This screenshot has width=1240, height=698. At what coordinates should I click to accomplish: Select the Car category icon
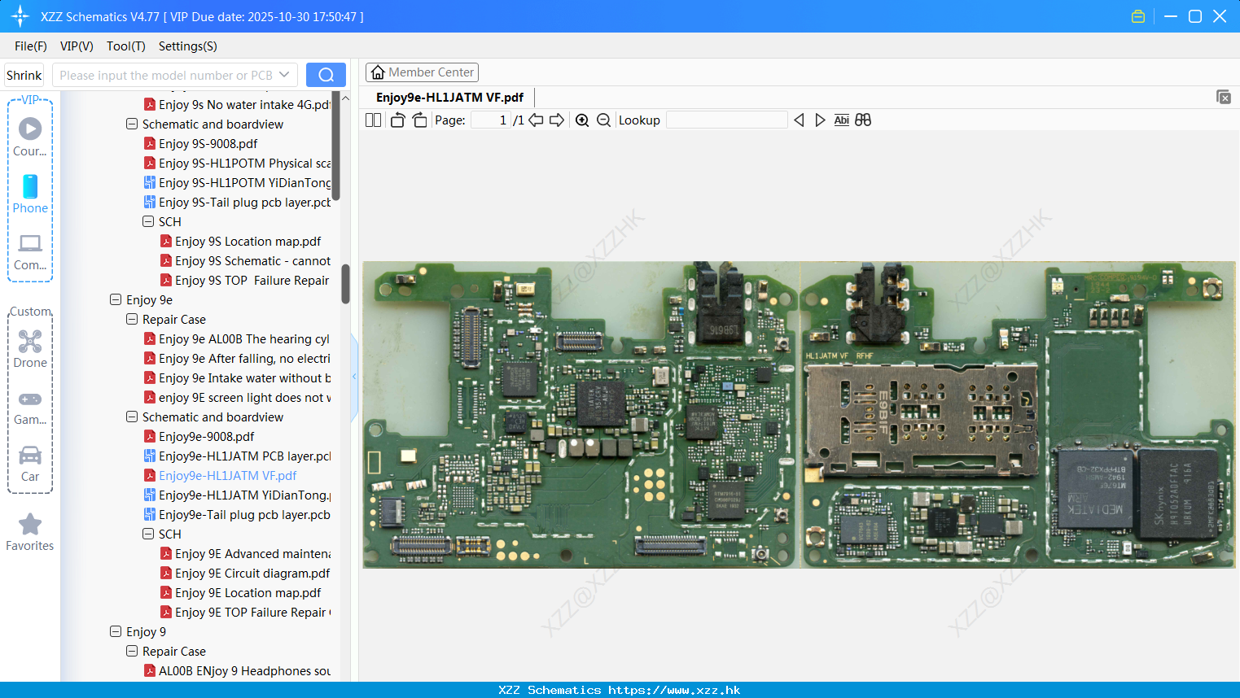point(30,455)
